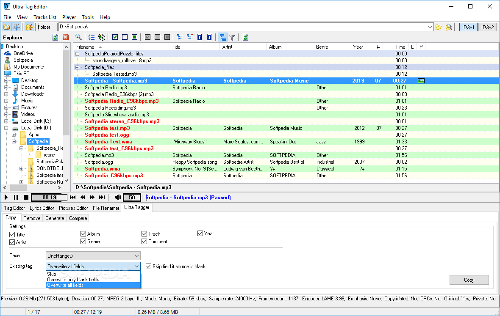The width and height of the screenshot is (500, 316).
Task: Collapse the SoftpediaPolaroidPuzzle_files group
Action: click(77, 54)
